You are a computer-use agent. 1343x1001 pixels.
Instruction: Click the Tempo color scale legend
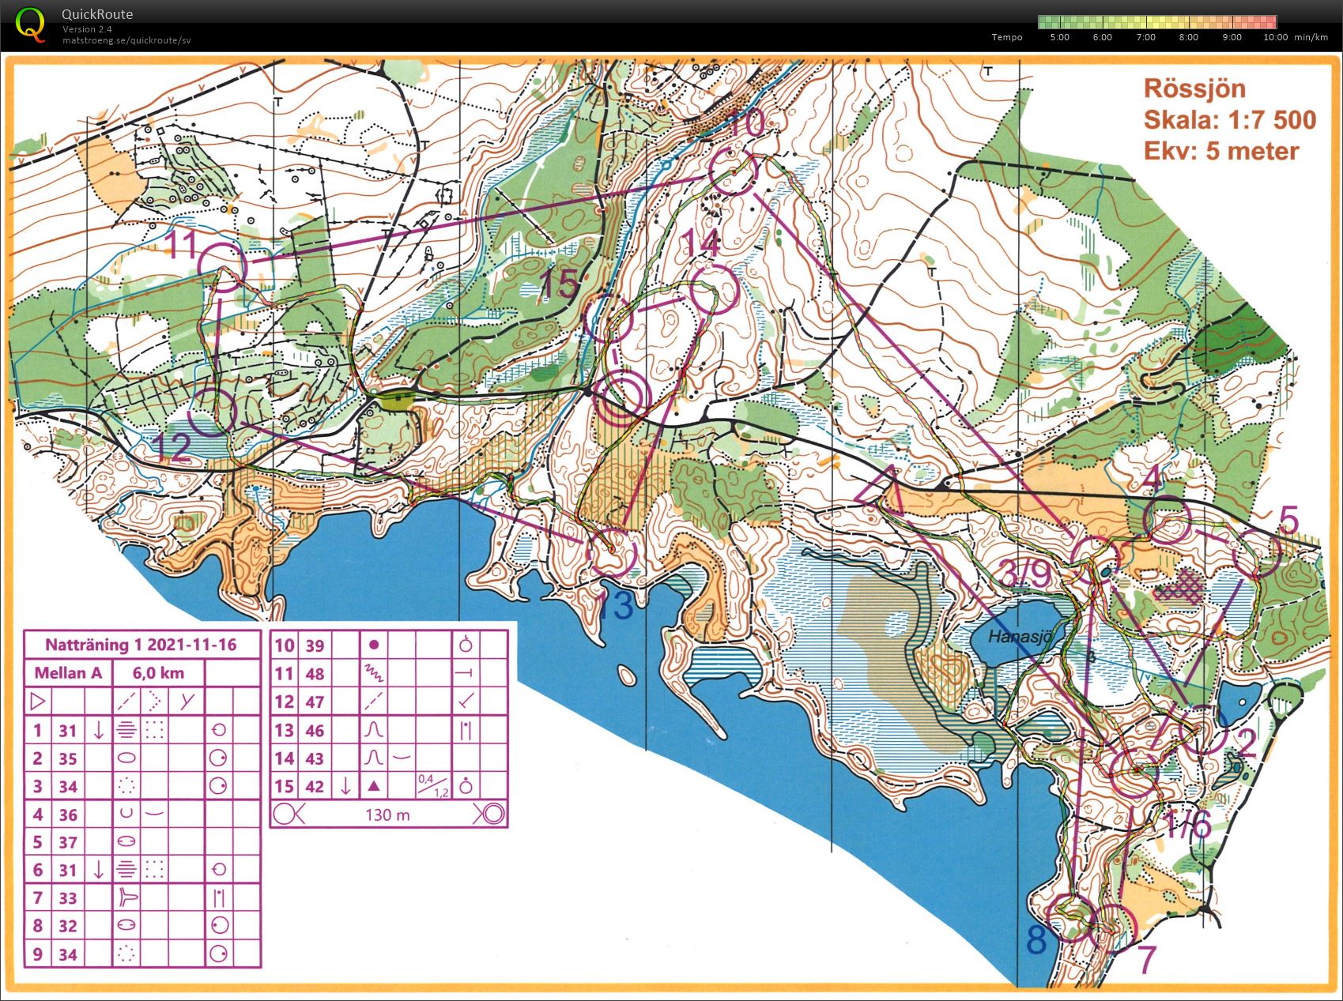pyautogui.click(x=1156, y=22)
